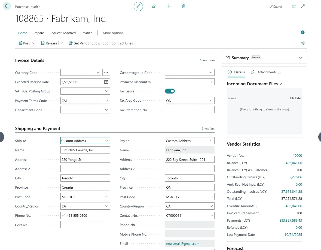This screenshot has height=250, width=321.
Task: Click Last Payment Date 10/24/2025
Action: 293,235
